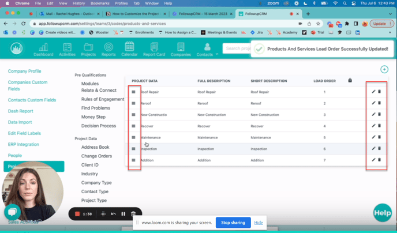Delete the Recover row trash icon
Viewport: 397px width, 233px height.
point(379,126)
